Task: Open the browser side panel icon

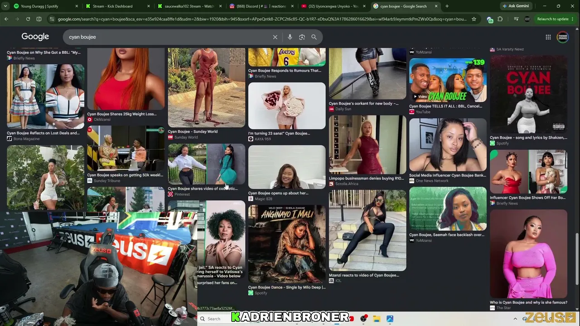Action: pos(39,19)
